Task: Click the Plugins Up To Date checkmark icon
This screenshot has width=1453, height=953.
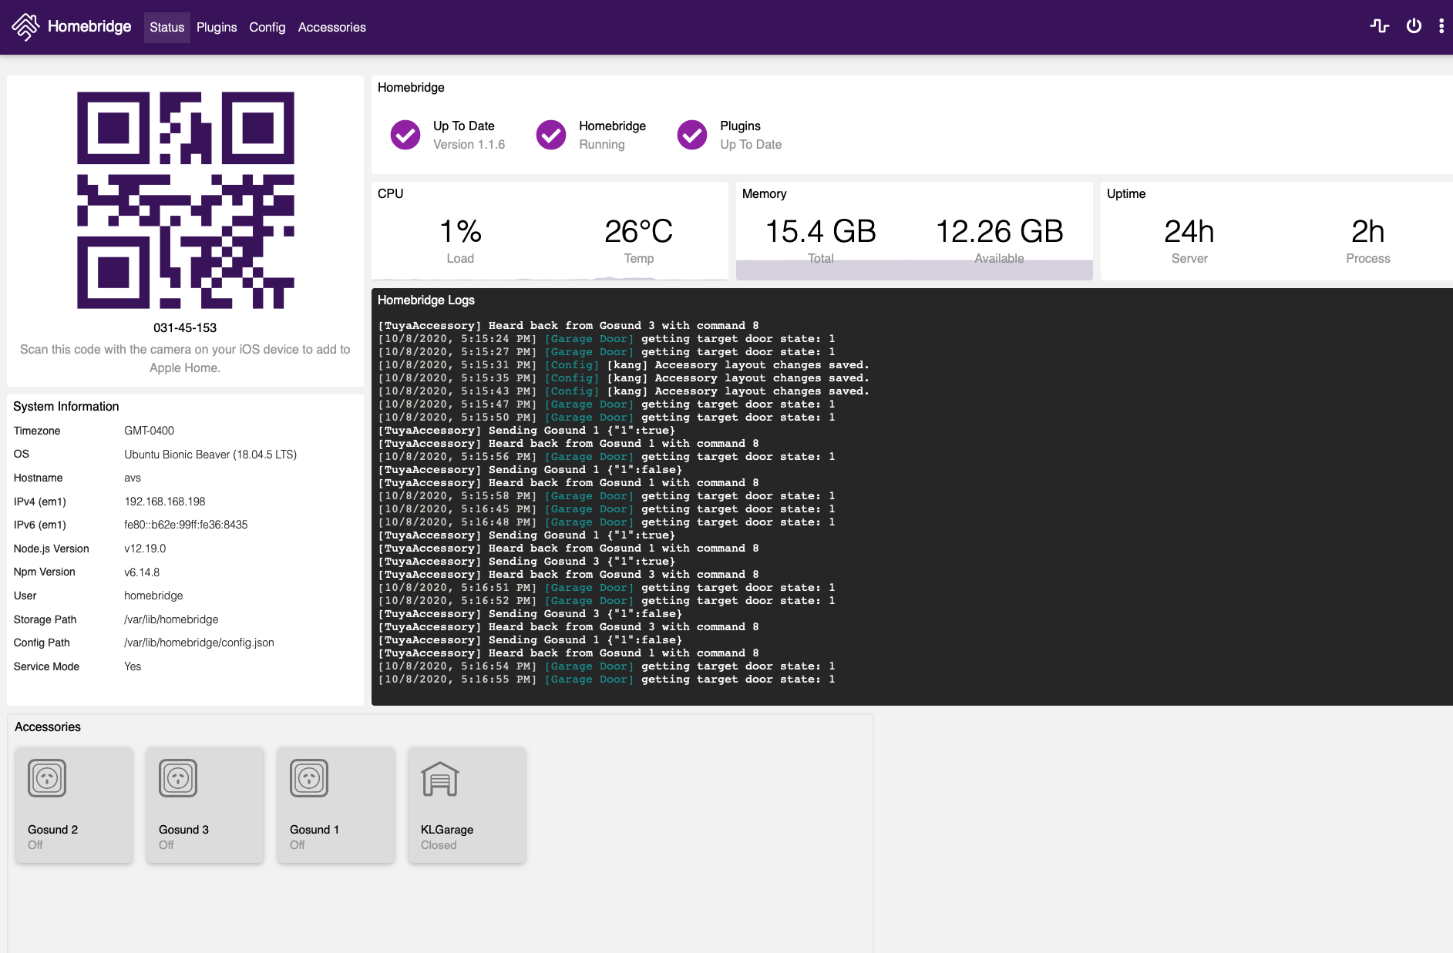Action: click(x=692, y=135)
